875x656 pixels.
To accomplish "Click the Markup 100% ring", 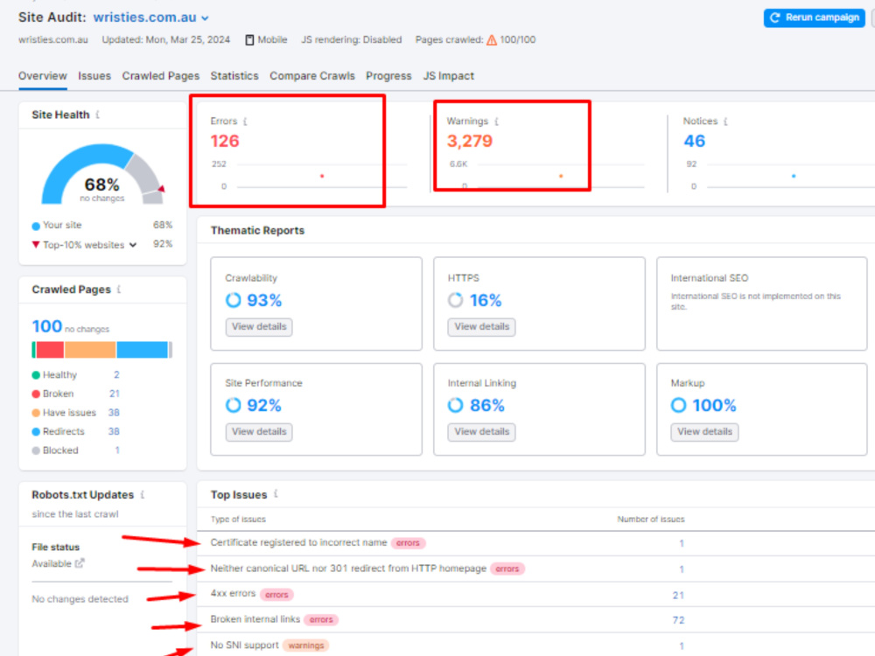I will [679, 405].
